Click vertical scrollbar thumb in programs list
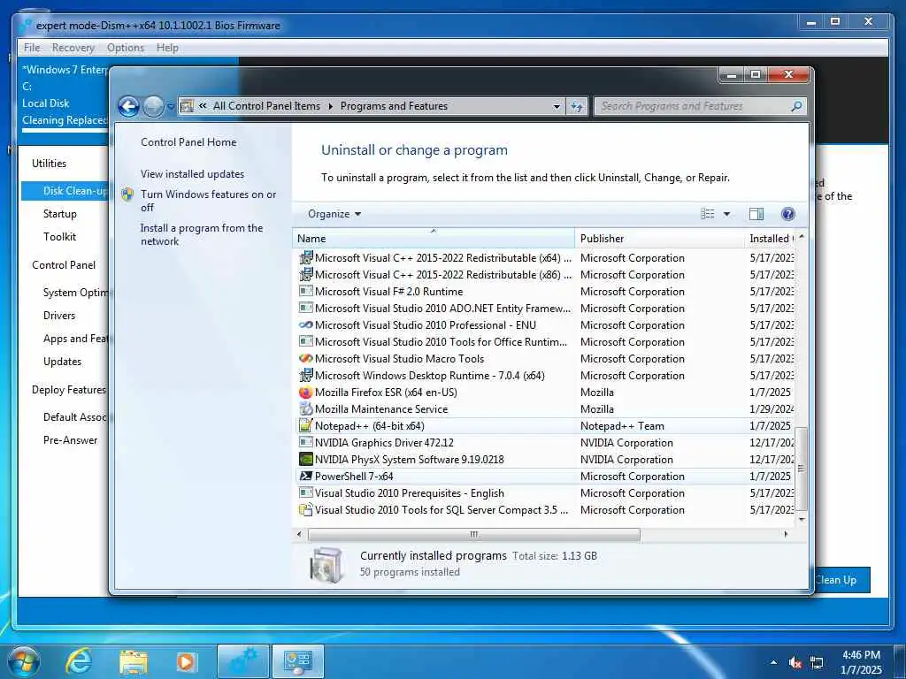This screenshot has height=679, width=906. coord(801,469)
